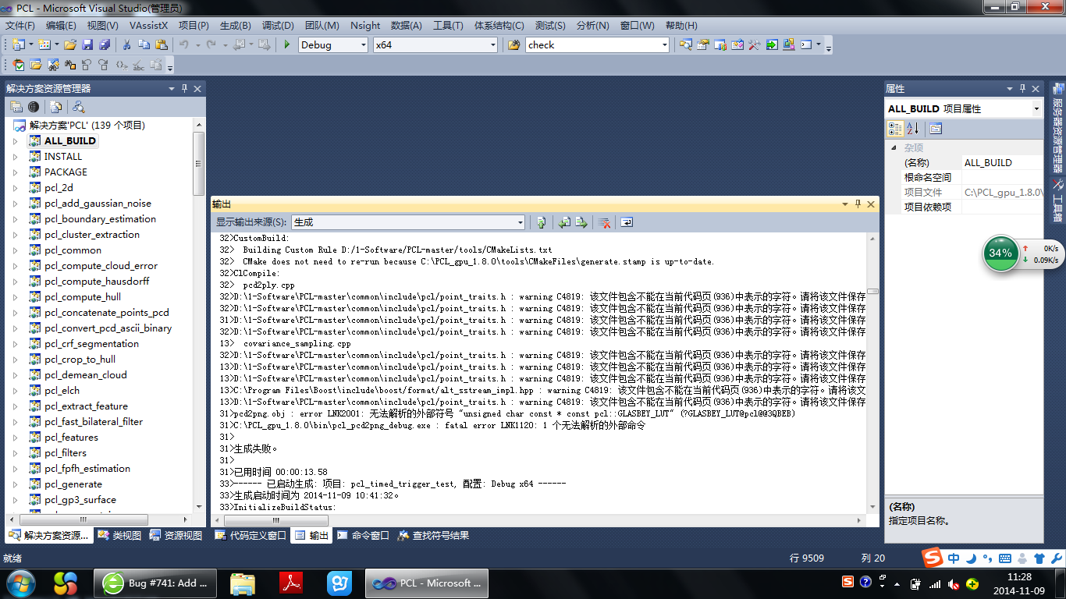1066x599 pixels.
Task: Open the Properties Window toolbar icon
Action: pyautogui.click(x=703, y=44)
